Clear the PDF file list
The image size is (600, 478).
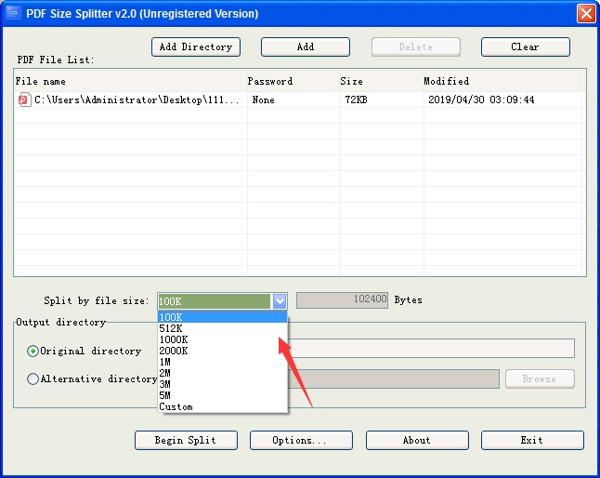526,46
